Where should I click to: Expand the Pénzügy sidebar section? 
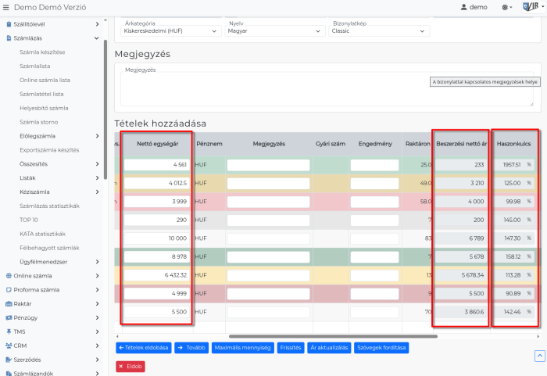coord(97,317)
